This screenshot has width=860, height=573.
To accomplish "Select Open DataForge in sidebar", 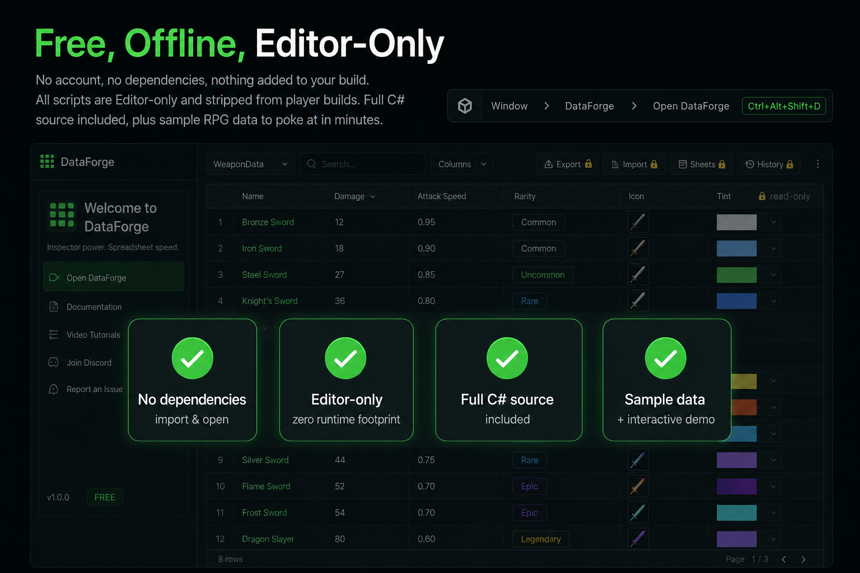I will tap(114, 277).
